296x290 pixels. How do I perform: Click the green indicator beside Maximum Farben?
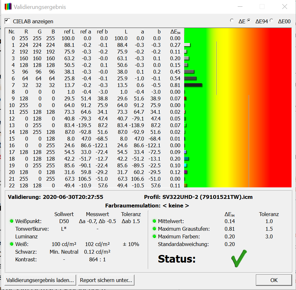coord(155,236)
